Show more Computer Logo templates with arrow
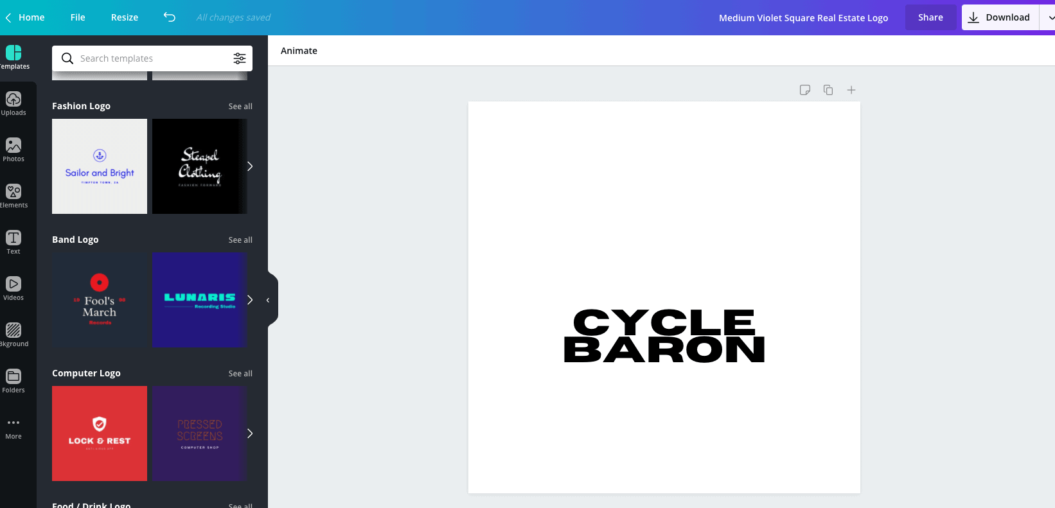The height and width of the screenshot is (508, 1055). pos(250,434)
